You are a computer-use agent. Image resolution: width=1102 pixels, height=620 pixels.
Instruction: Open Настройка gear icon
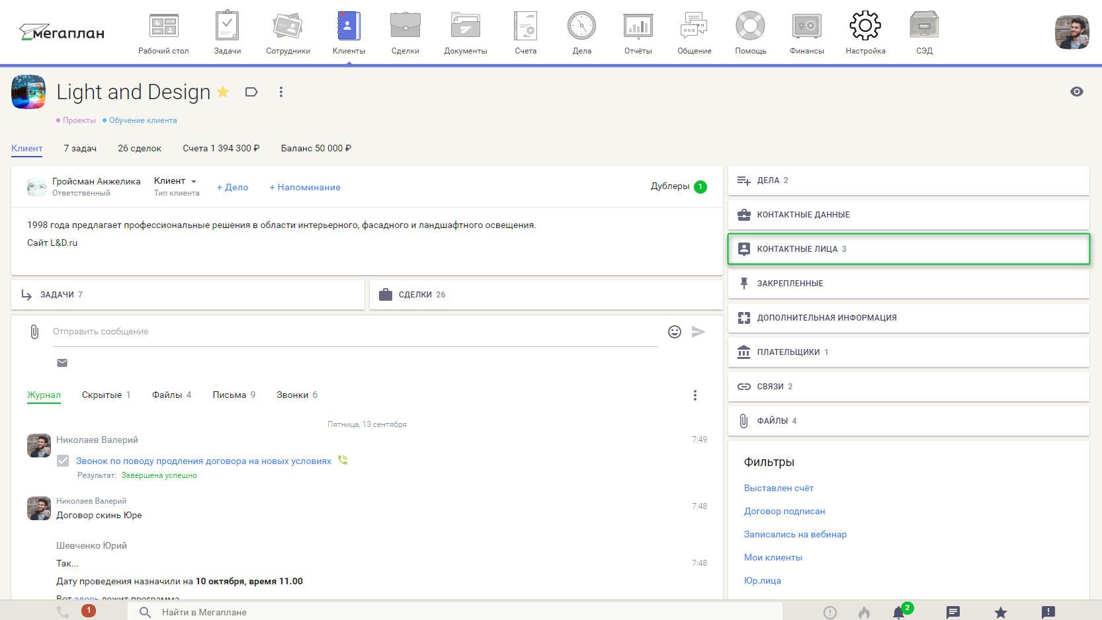pos(865,26)
